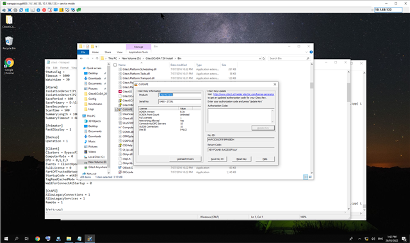
Task: Open the Windows Start menu
Action: (6, 239)
